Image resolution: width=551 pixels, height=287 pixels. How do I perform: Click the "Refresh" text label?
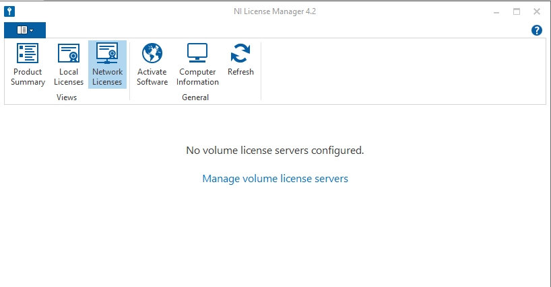(240, 73)
